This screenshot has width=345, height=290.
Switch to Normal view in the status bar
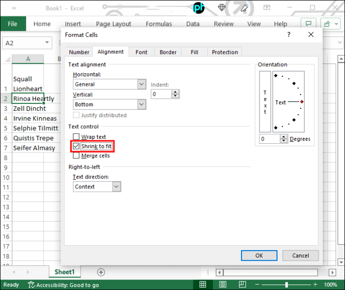pos(202,285)
